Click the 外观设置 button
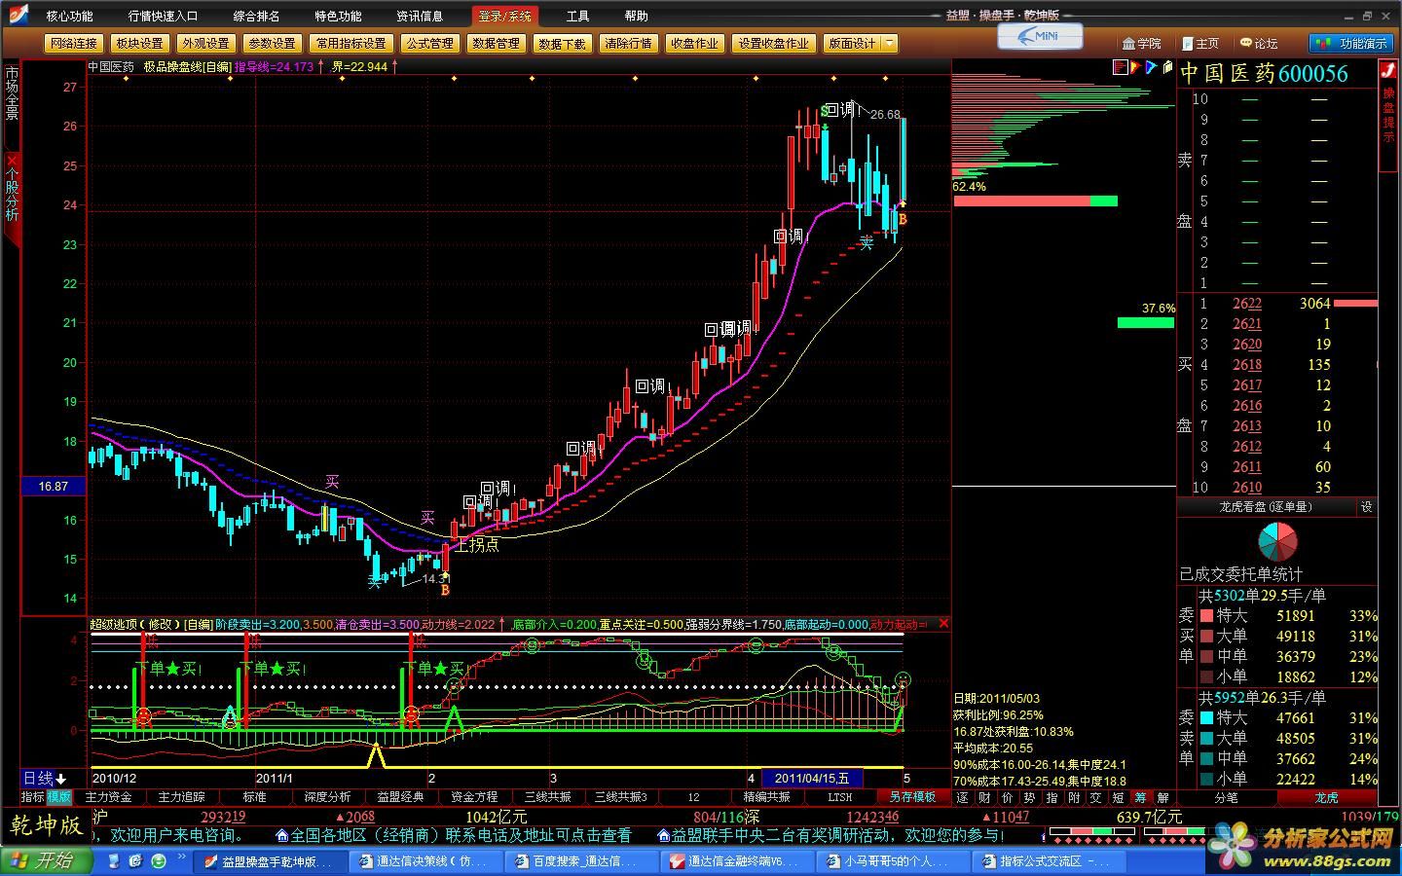This screenshot has width=1402, height=876. (x=205, y=43)
